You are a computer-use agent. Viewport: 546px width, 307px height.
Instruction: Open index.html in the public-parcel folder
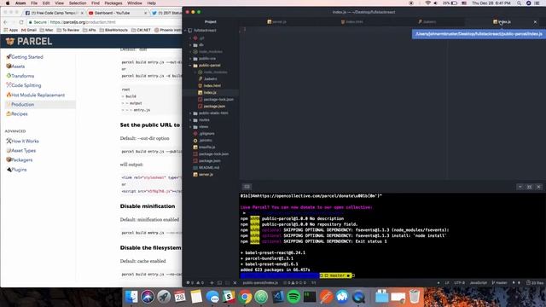point(212,85)
